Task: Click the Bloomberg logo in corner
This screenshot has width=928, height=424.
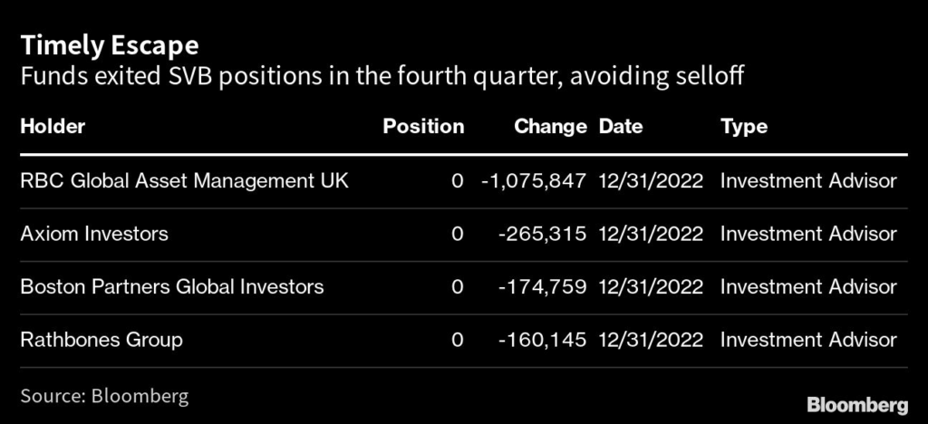Action: (x=856, y=402)
